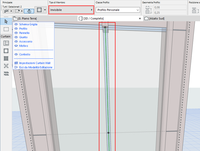200x151 pixels.
Task: Click Esci da Modalità Editazione
Action: 36,67
